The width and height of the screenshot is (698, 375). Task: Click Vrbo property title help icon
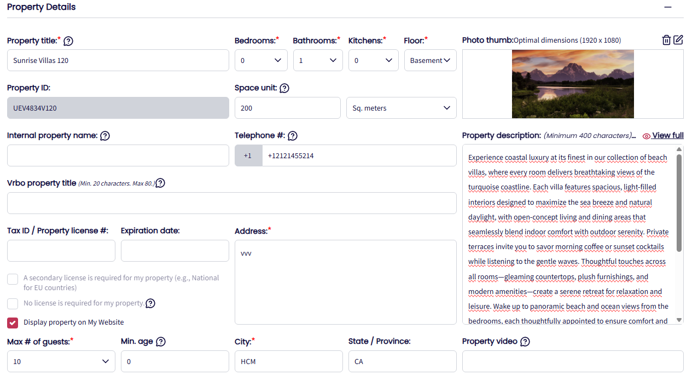160,183
